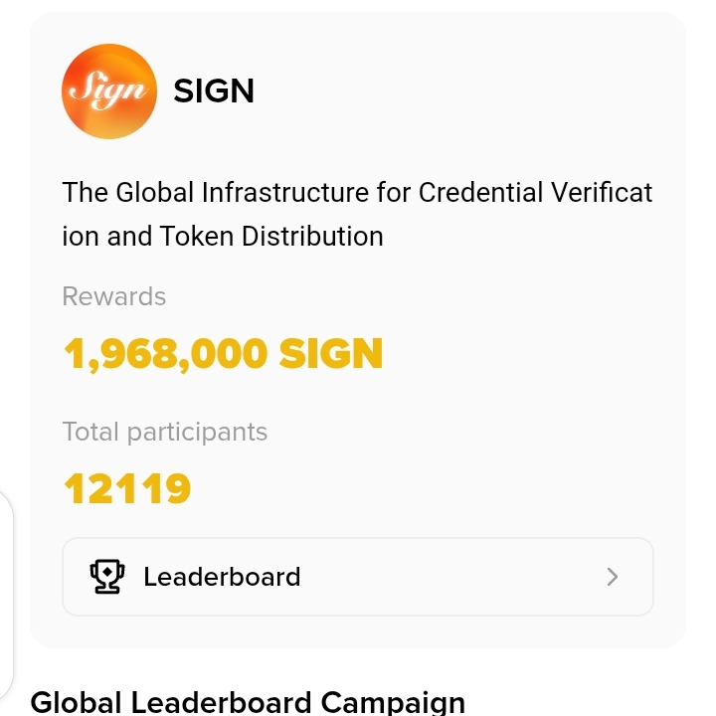716x716 pixels.
Task: Click the Leaderboard label text
Action: click(222, 577)
